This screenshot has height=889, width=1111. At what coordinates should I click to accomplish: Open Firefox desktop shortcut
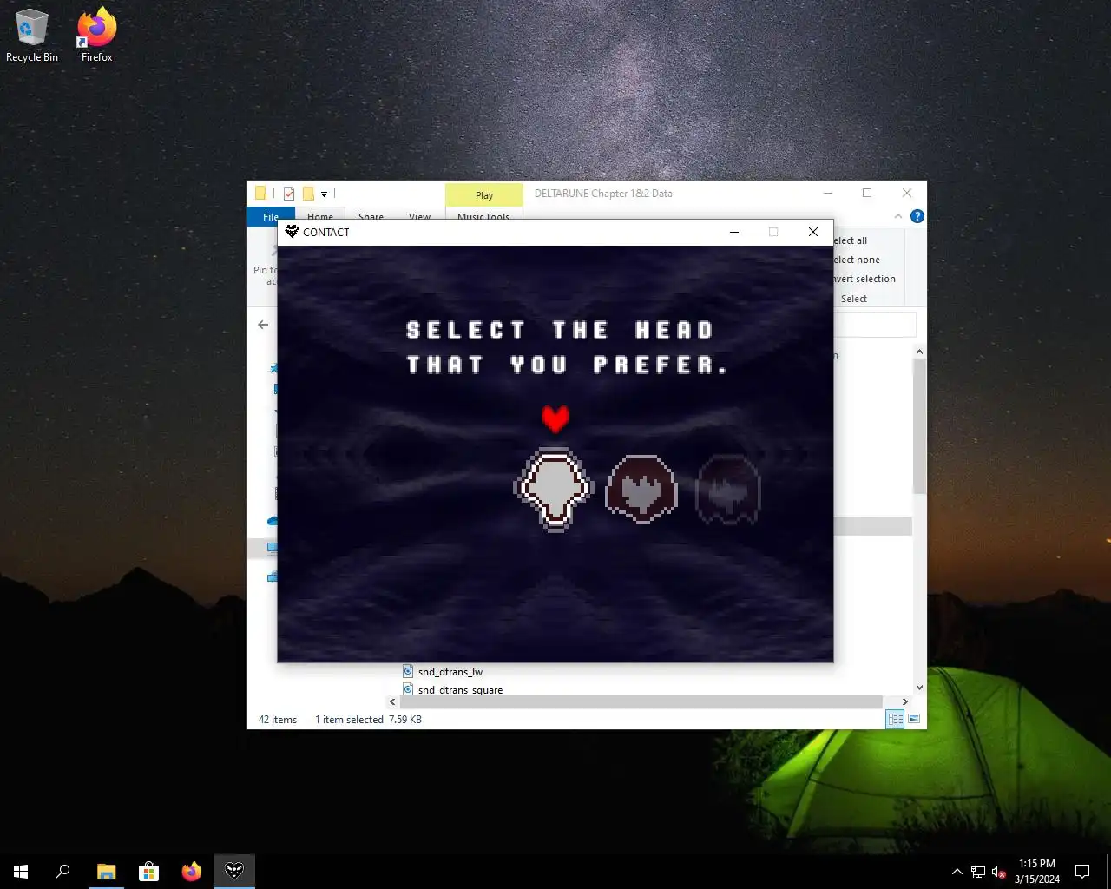96,36
